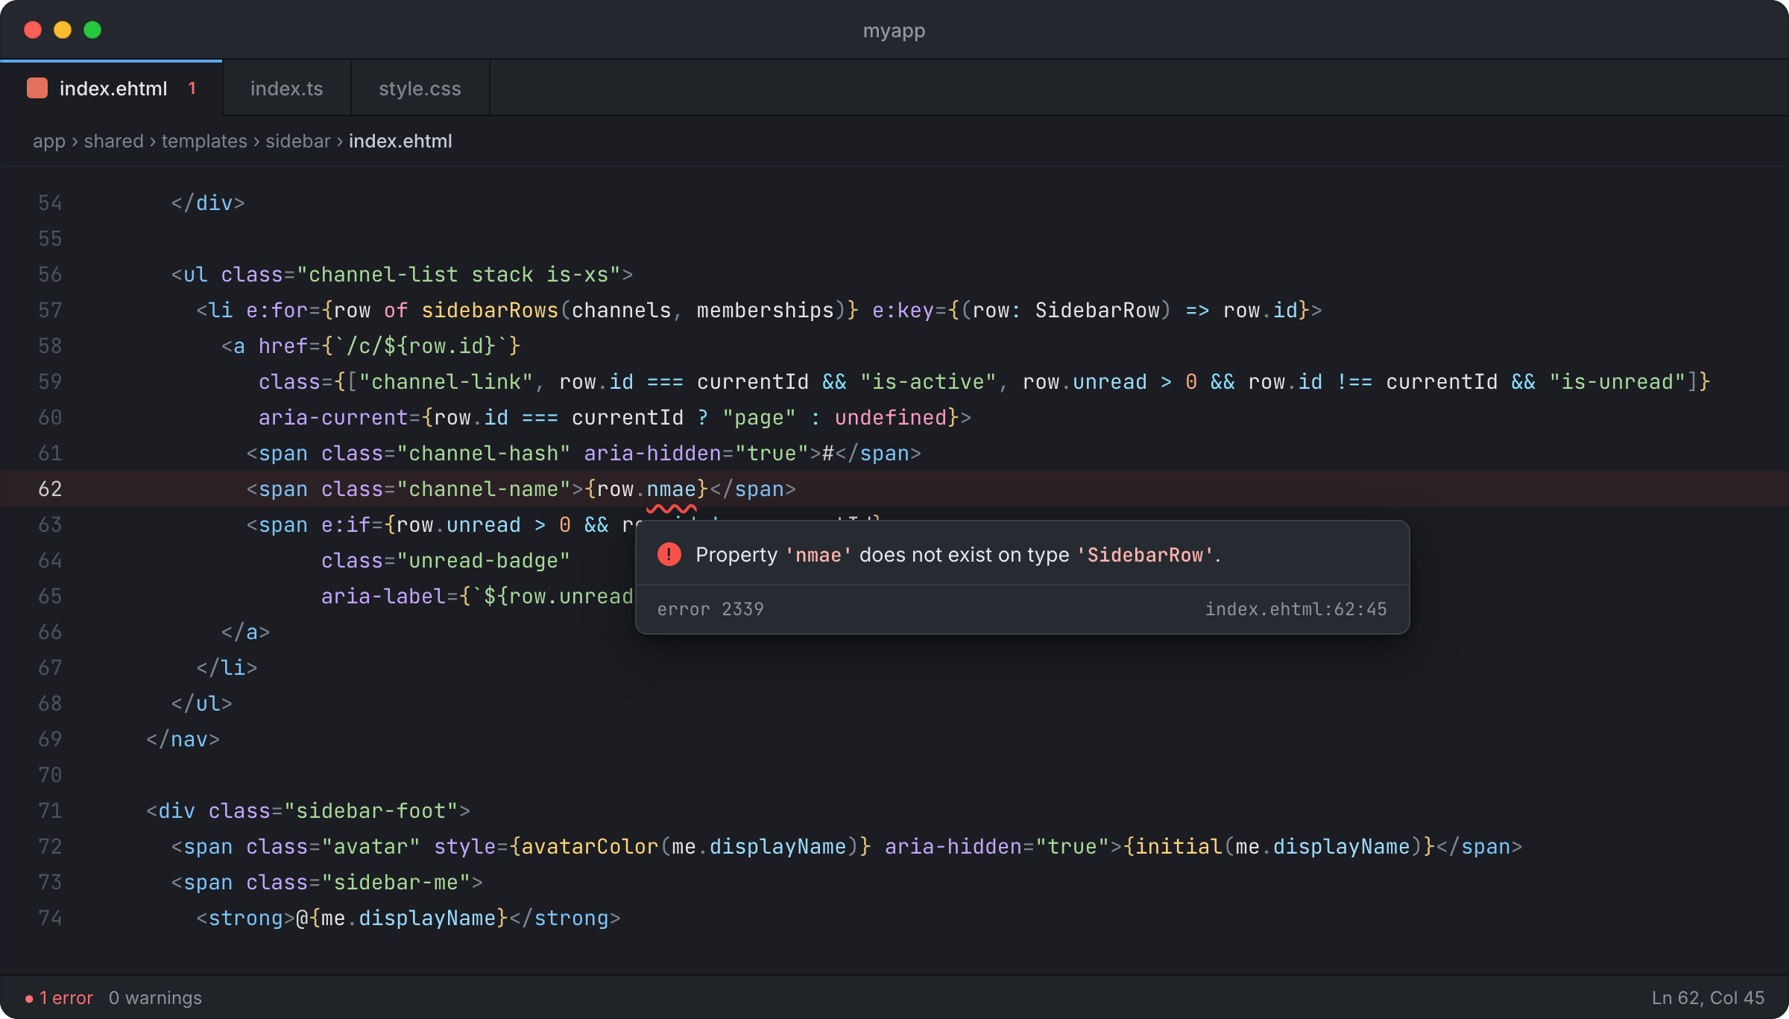1789x1019 pixels.
Task: Click '0 warnings' in the status bar
Action: (x=155, y=998)
